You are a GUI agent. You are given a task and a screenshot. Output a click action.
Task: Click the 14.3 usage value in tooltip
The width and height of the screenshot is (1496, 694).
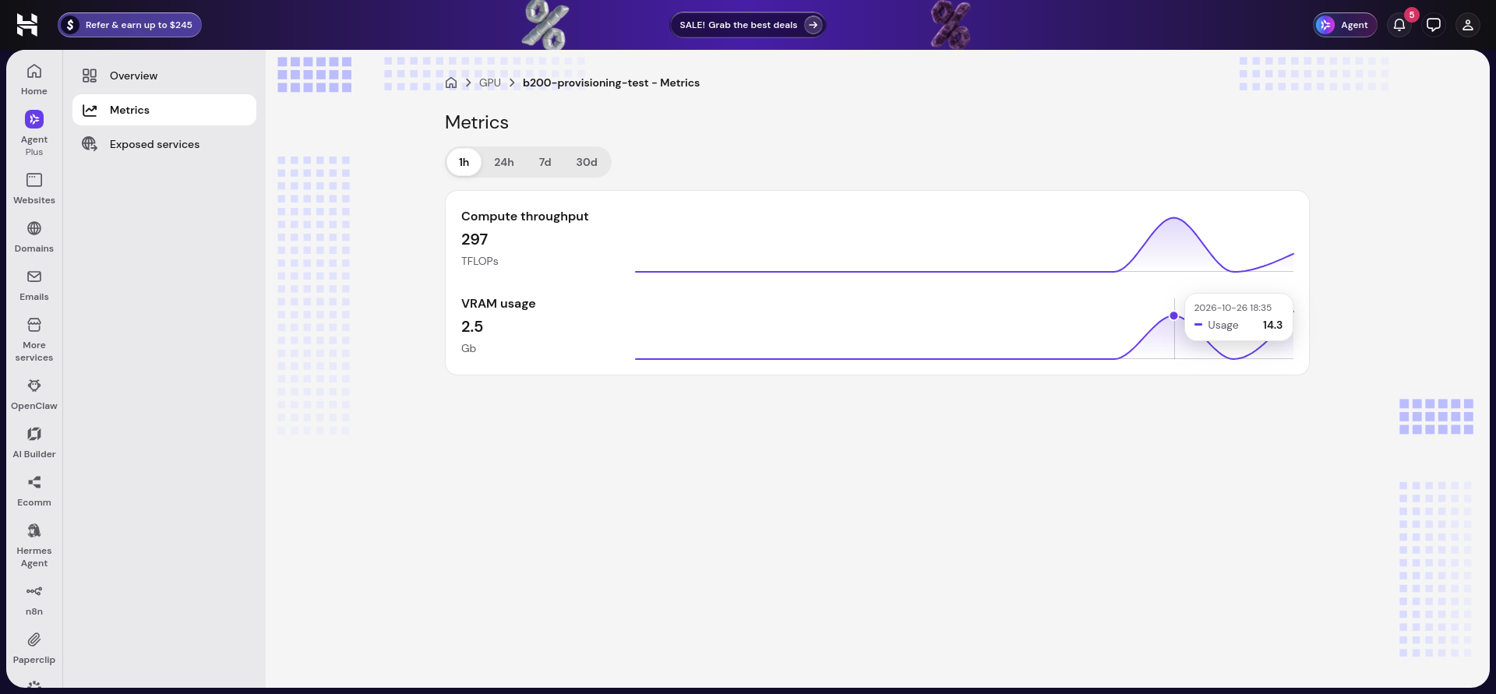pyautogui.click(x=1272, y=325)
